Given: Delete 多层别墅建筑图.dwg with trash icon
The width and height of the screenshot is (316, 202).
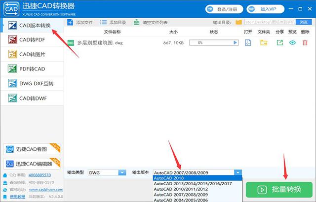Looking at the screenshot, I should tap(305, 42).
